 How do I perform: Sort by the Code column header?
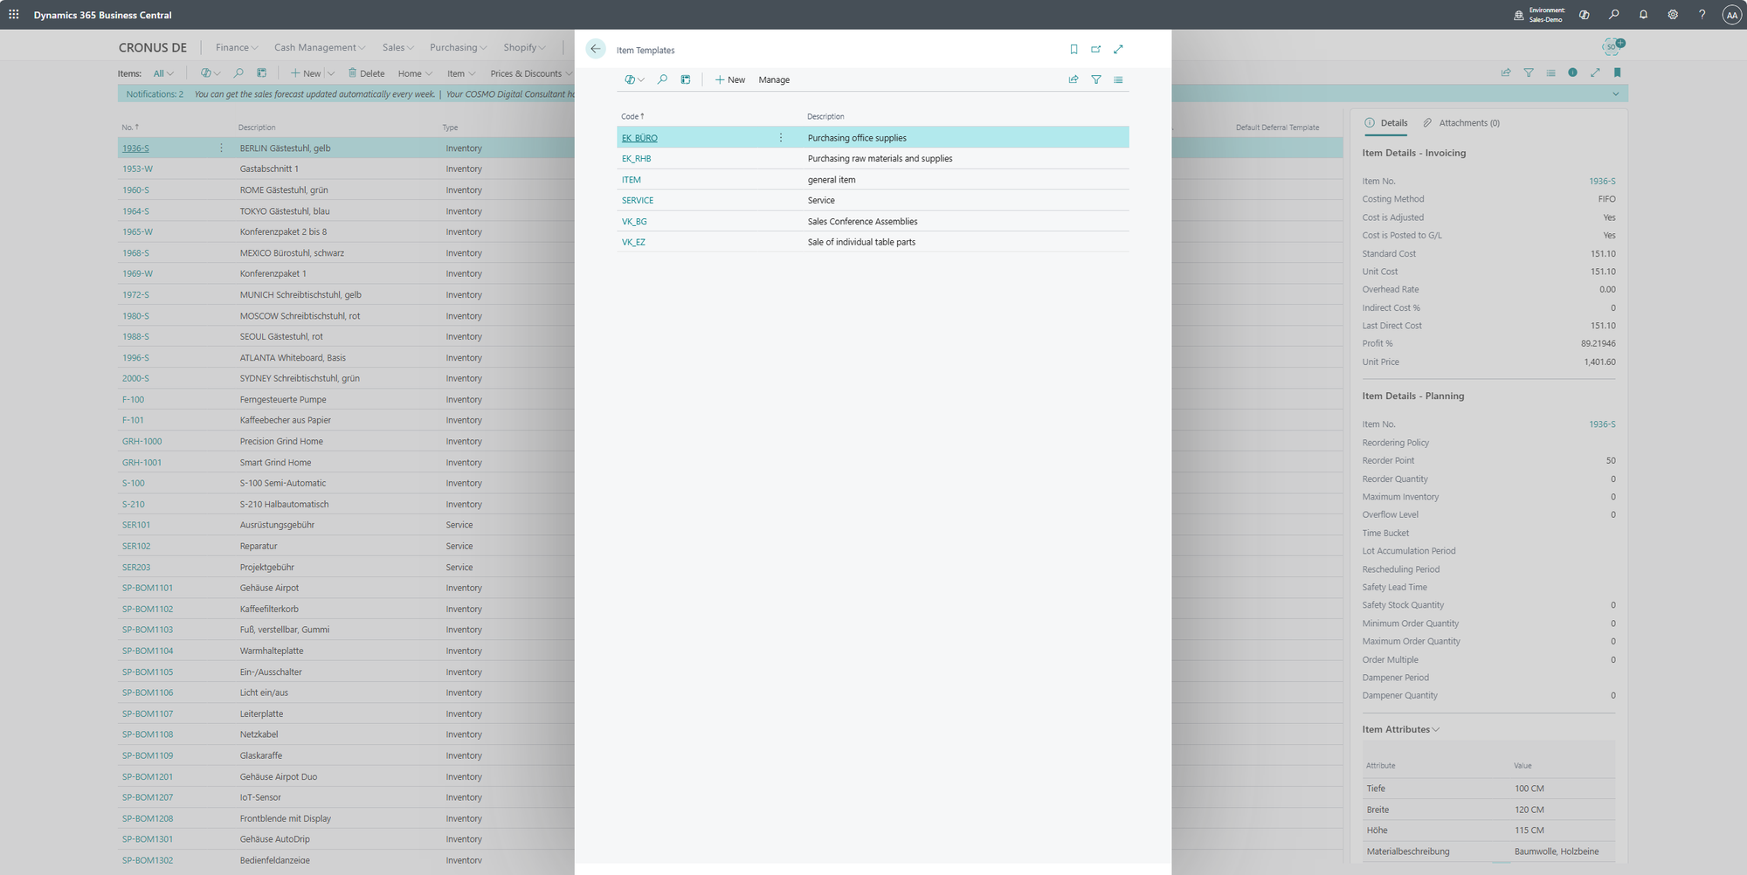tap(630, 116)
